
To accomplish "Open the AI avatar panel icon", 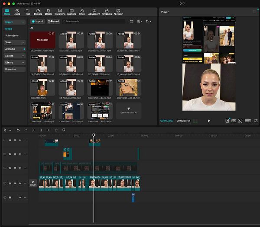I will pyautogui.click(x=118, y=12).
